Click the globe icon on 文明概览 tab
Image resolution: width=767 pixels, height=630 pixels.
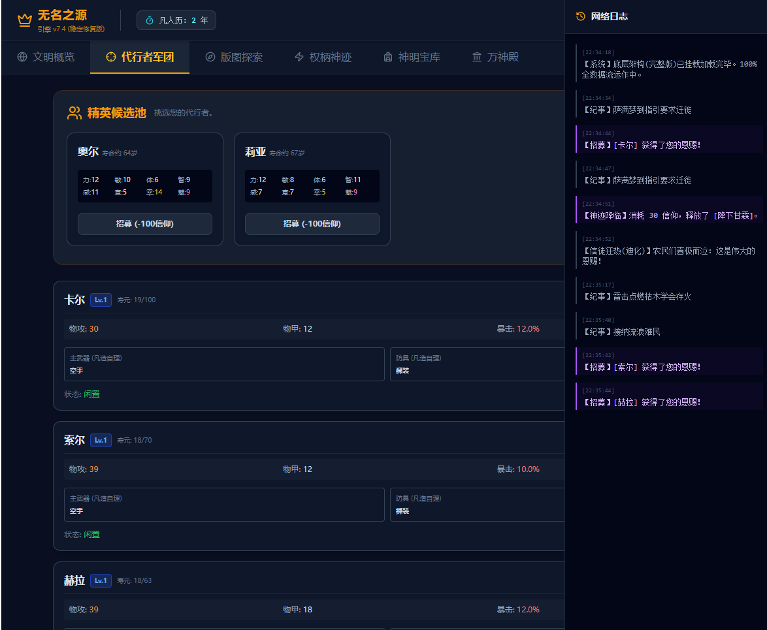click(22, 57)
